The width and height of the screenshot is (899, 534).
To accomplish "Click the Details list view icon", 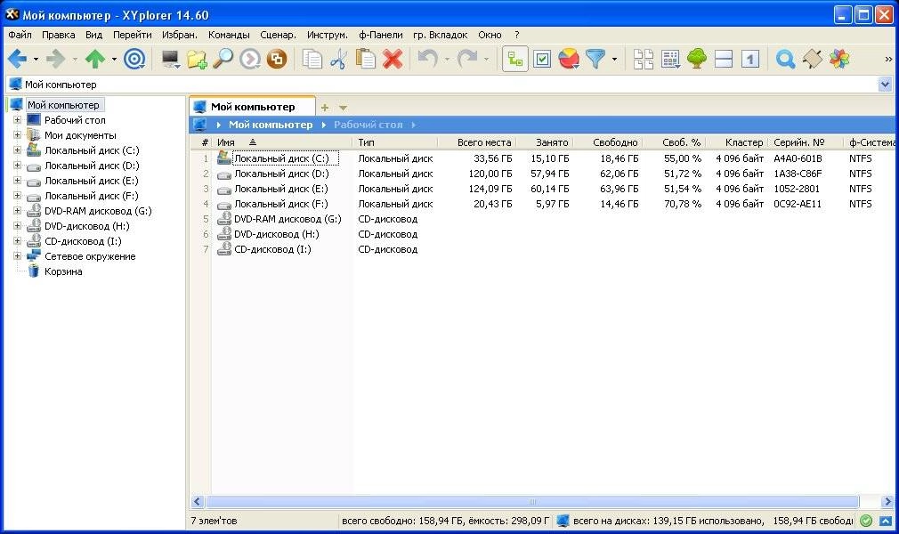I will coord(670,59).
